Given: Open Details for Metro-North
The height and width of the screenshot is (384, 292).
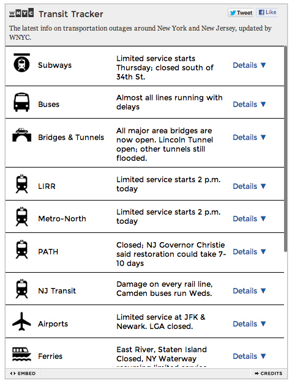Looking at the screenshot, I should [x=249, y=219].
